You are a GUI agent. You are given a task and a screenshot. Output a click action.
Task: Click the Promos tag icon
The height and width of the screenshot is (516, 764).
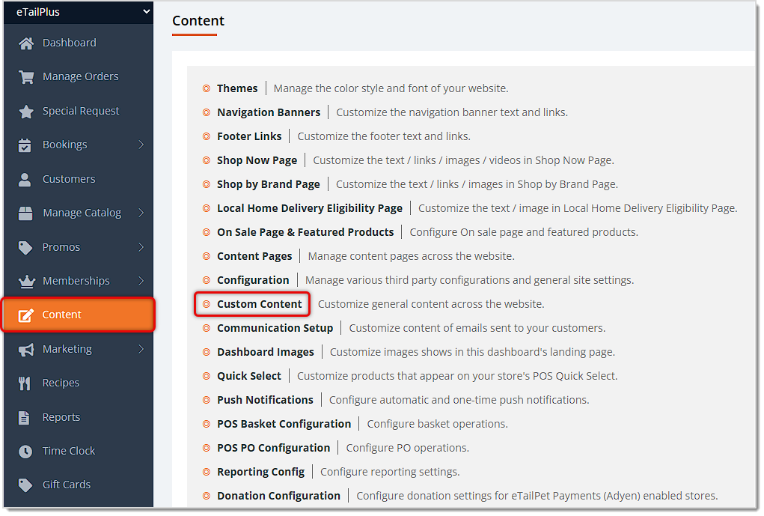[x=25, y=248]
